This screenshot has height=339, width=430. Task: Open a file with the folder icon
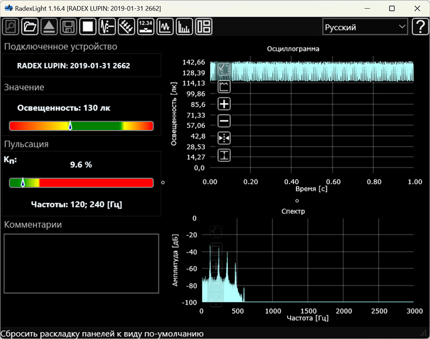click(x=30, y=26)
